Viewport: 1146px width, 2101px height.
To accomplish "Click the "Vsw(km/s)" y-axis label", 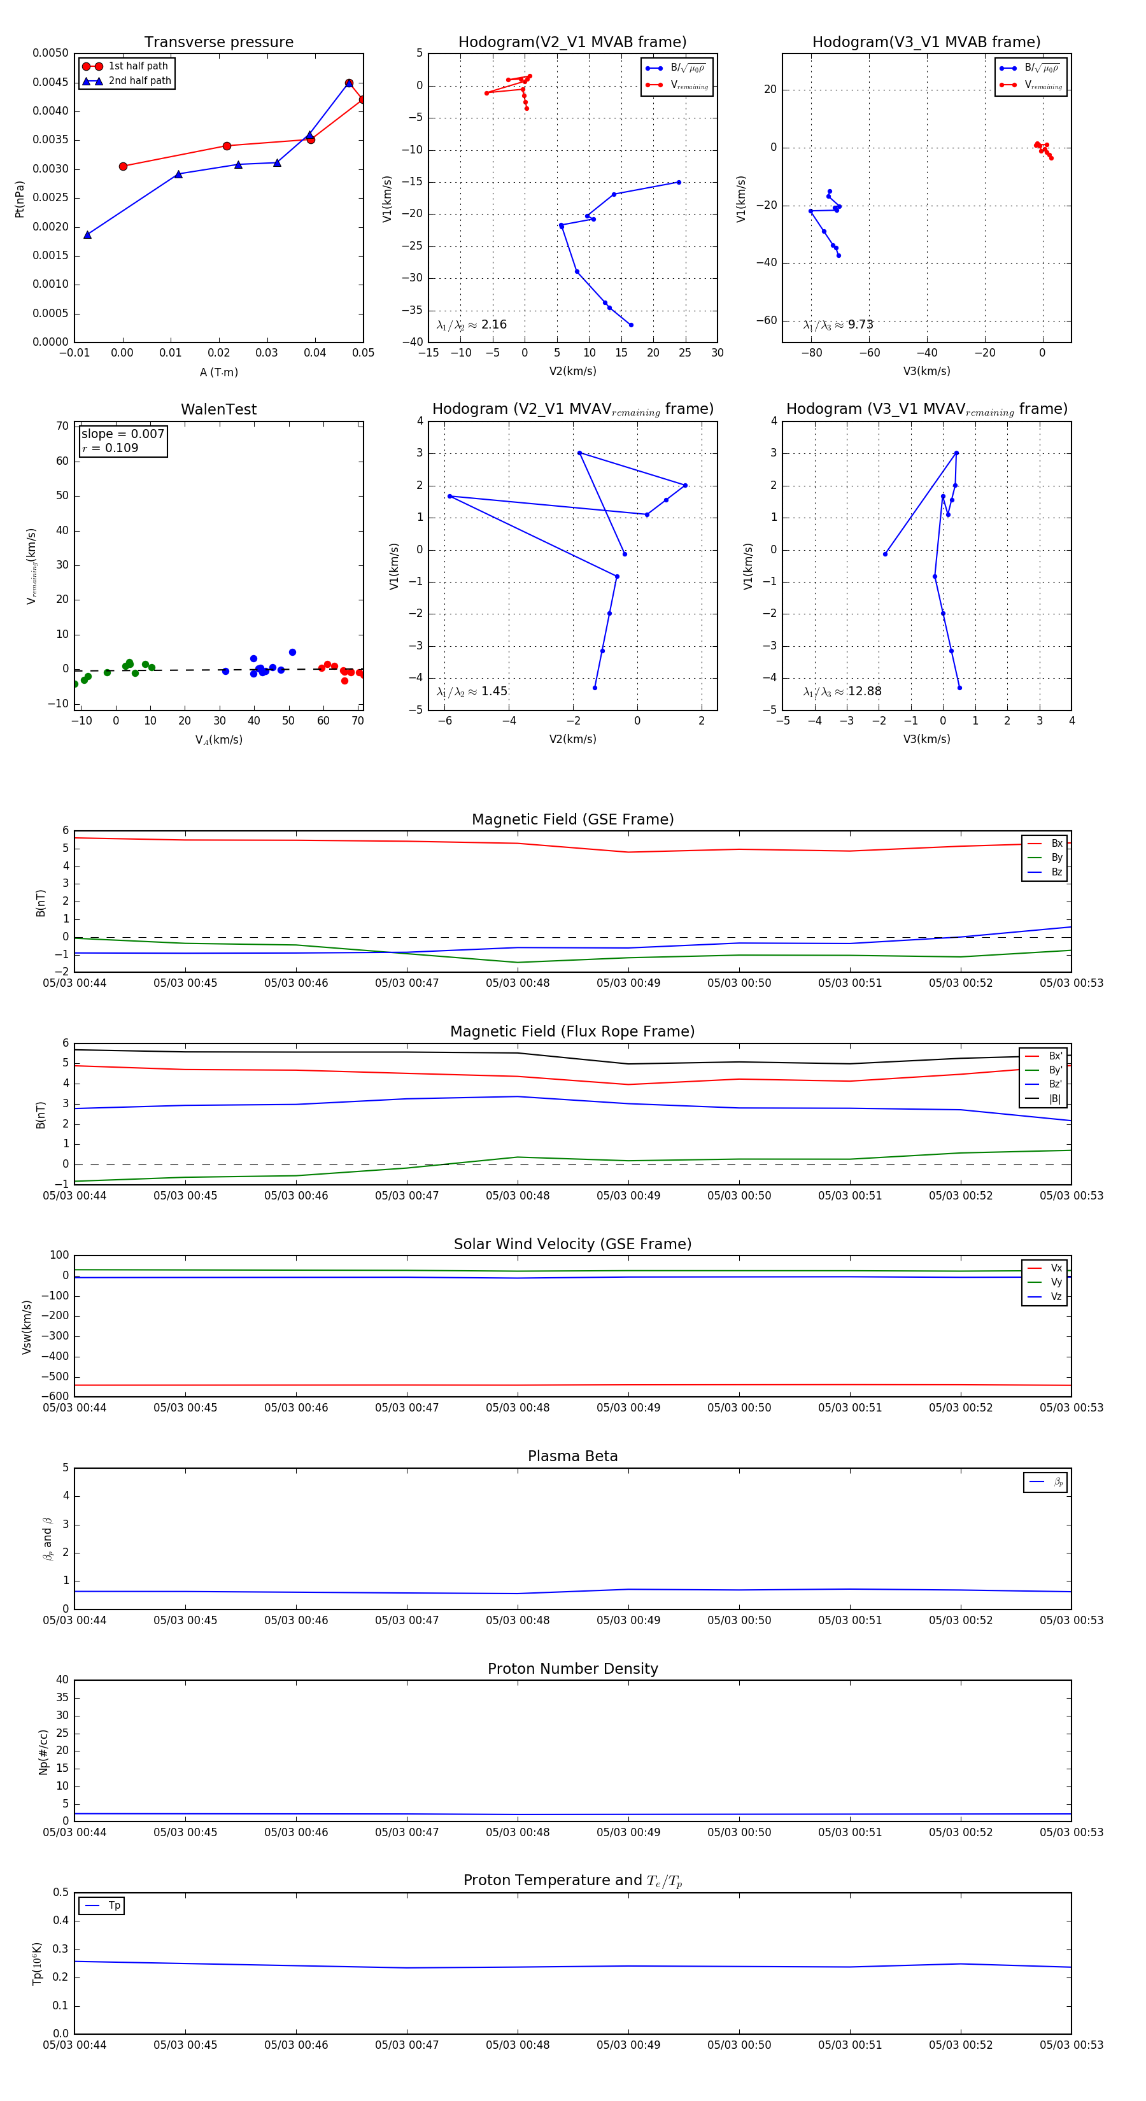I will (x=26, y=1327).
